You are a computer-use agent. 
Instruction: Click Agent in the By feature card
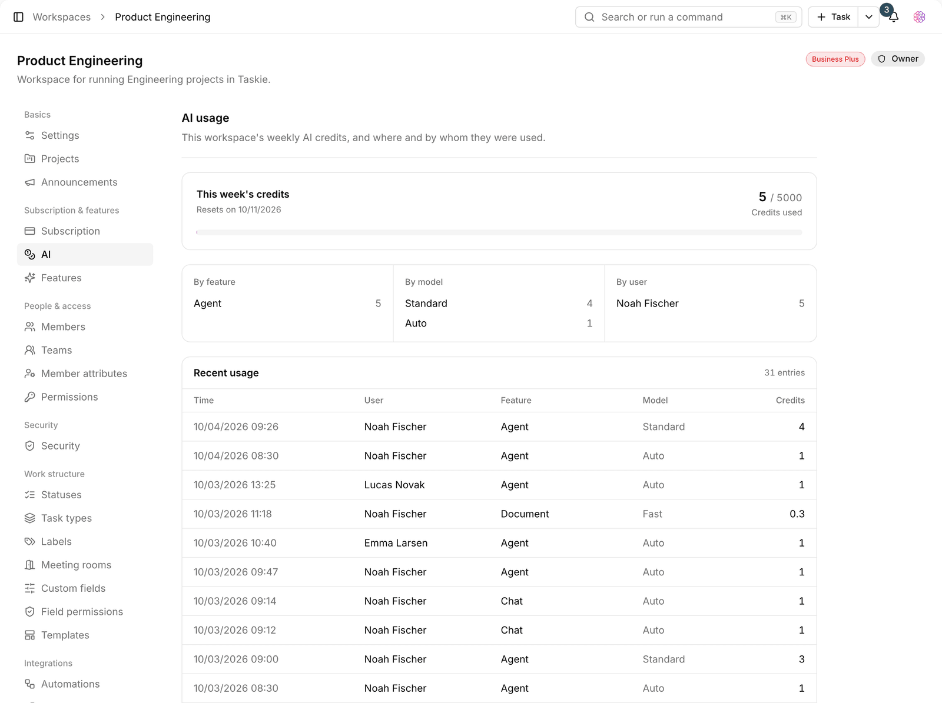tap(207, 304)
